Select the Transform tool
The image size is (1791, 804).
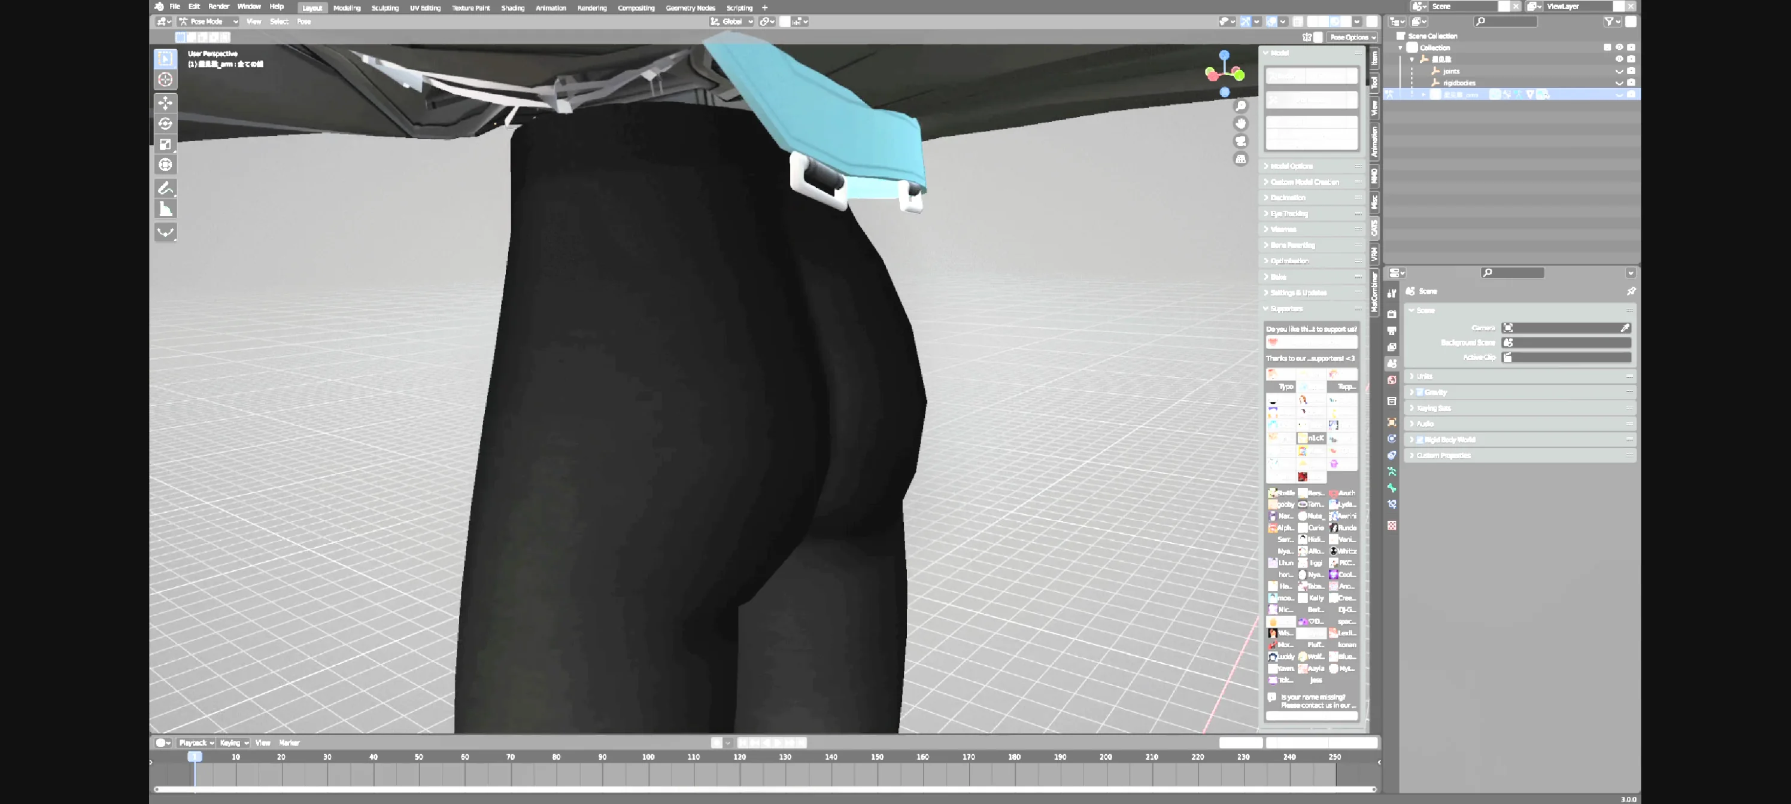coord(165,165)
